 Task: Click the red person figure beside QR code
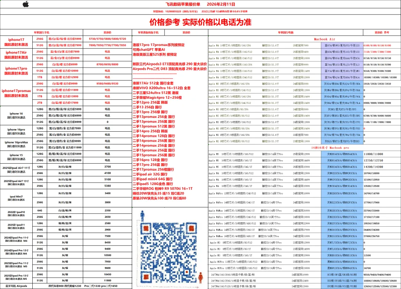click(201, 278)
